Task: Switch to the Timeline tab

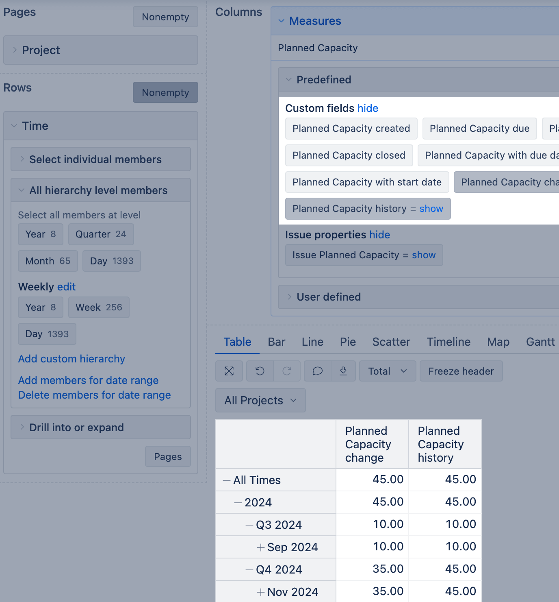Action: click(x=448, y=342)
